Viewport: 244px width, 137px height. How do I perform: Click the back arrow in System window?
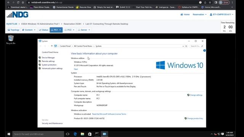coord(41,46)
